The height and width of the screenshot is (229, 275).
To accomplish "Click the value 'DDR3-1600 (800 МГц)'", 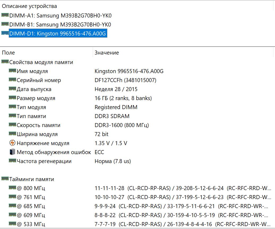I will point(122,125).
